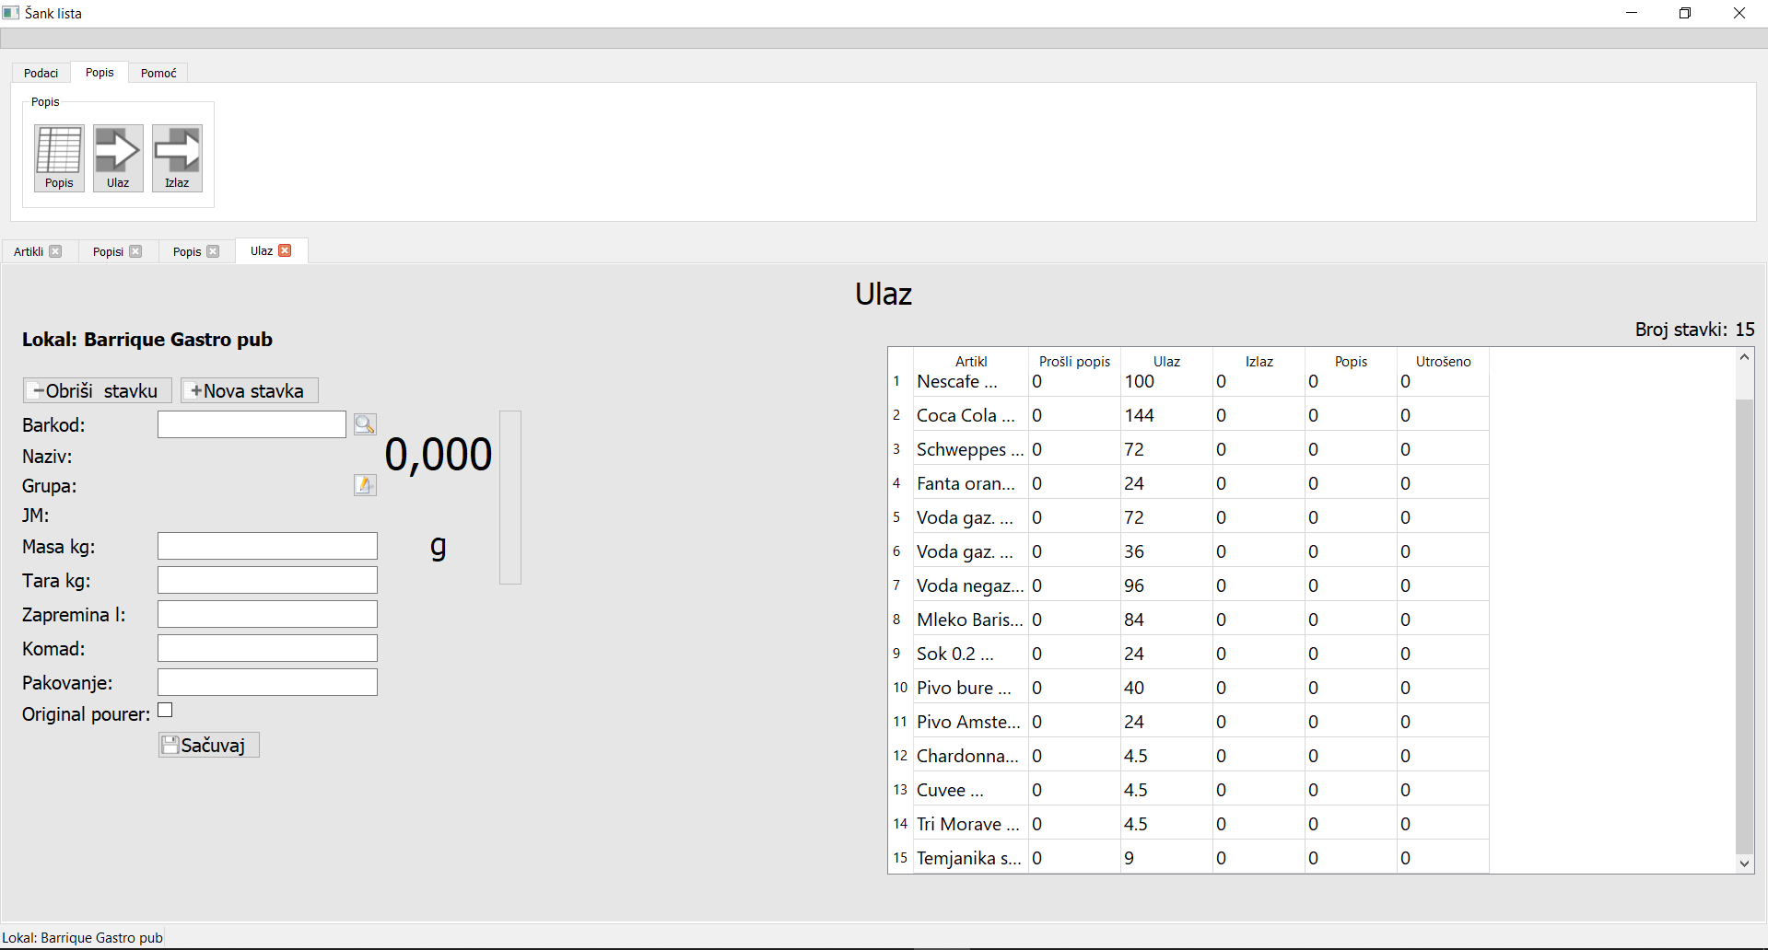Enable the Original pourer checkbox
Viewport: 1768px width, 950px height.
pyautogui.click(x=166, y=711)
